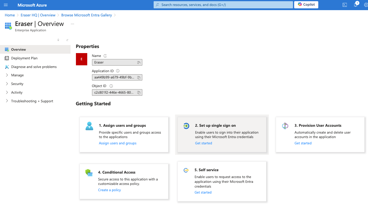Screen dimensions: 368x204
Task: Open the notifications bell
Action: point(355,5)
